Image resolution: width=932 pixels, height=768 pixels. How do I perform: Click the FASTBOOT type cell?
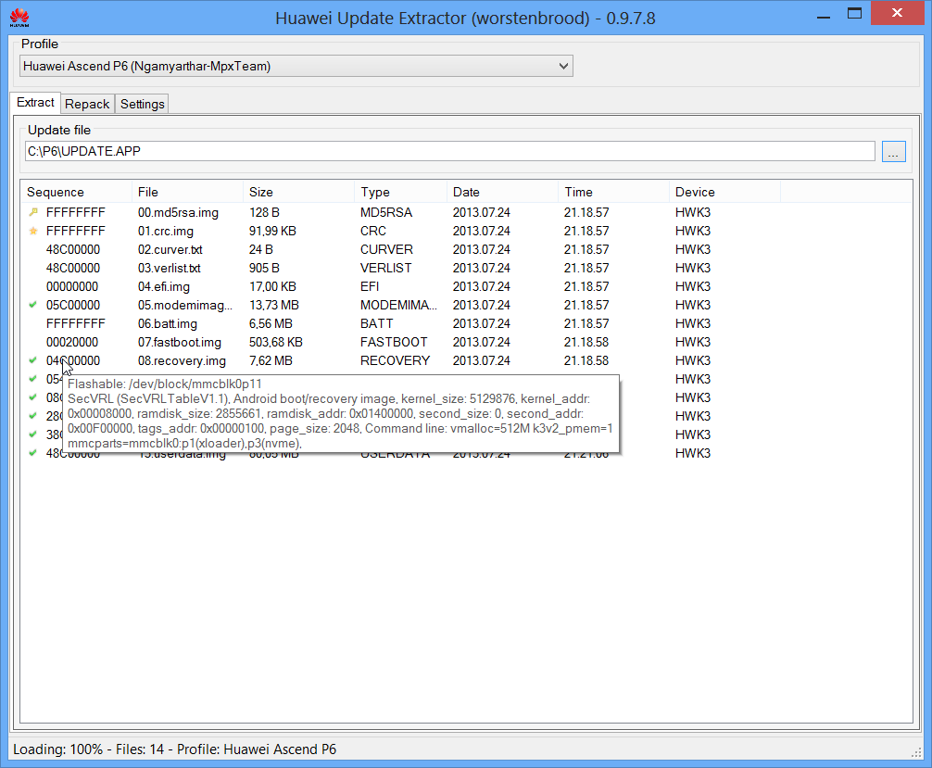[x=394, y=342]
